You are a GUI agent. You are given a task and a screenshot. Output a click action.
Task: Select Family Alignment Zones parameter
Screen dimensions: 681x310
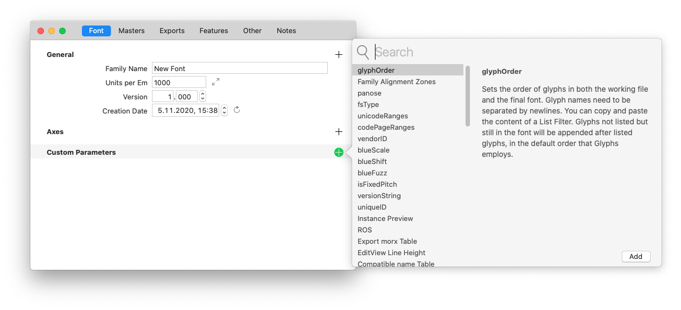point(408,81)
